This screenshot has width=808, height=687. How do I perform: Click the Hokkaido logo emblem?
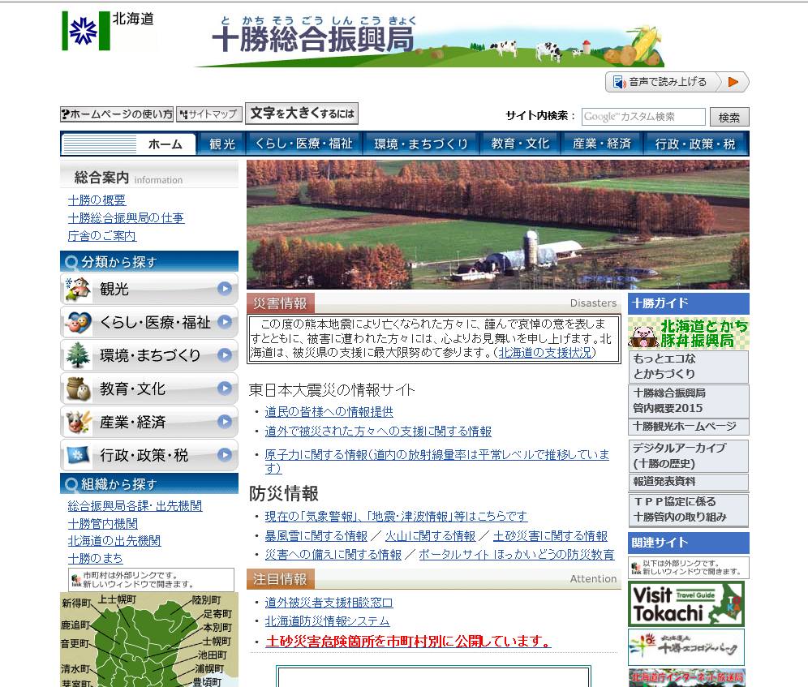coord(85,31)
